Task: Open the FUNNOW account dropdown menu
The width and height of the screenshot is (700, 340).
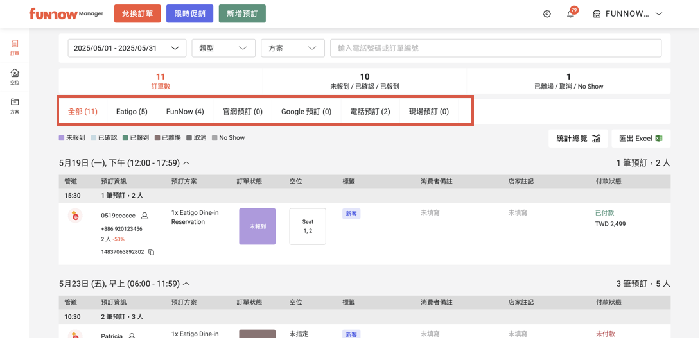Action: pos(627,14)
